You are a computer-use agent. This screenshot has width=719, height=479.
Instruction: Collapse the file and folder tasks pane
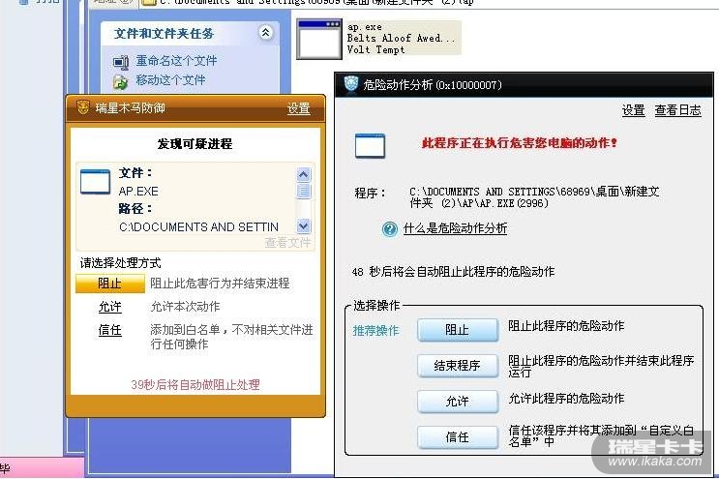click(x=265, y=33)
